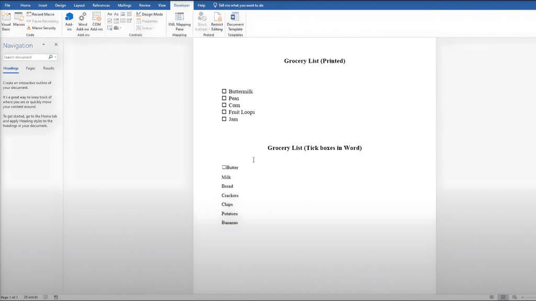Collapse the Navigation pane options arrow
Screen dimensions: 536x301
tap(44, 45)
